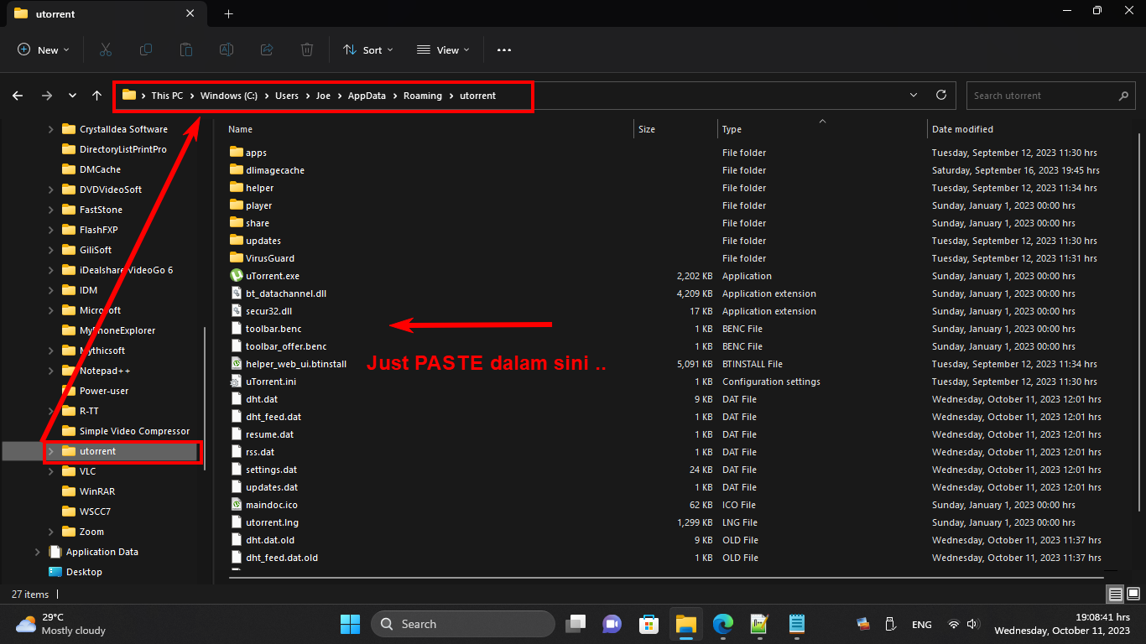The image size is (1146, 644).
Task: Click the Cut scissors icon in the toolbar
Action: (106, 50)
